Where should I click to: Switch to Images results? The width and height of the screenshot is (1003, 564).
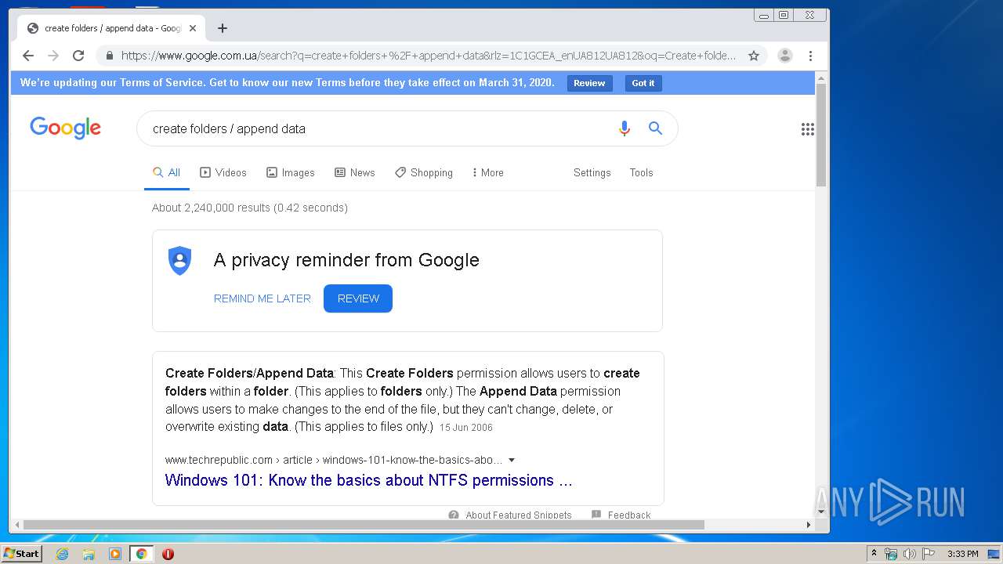(x=290, y=172)
